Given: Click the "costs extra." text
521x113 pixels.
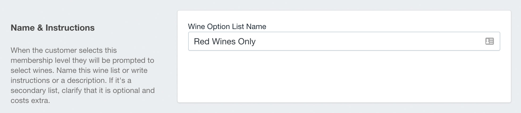Looking at the screenshot, I should (30, 100).
